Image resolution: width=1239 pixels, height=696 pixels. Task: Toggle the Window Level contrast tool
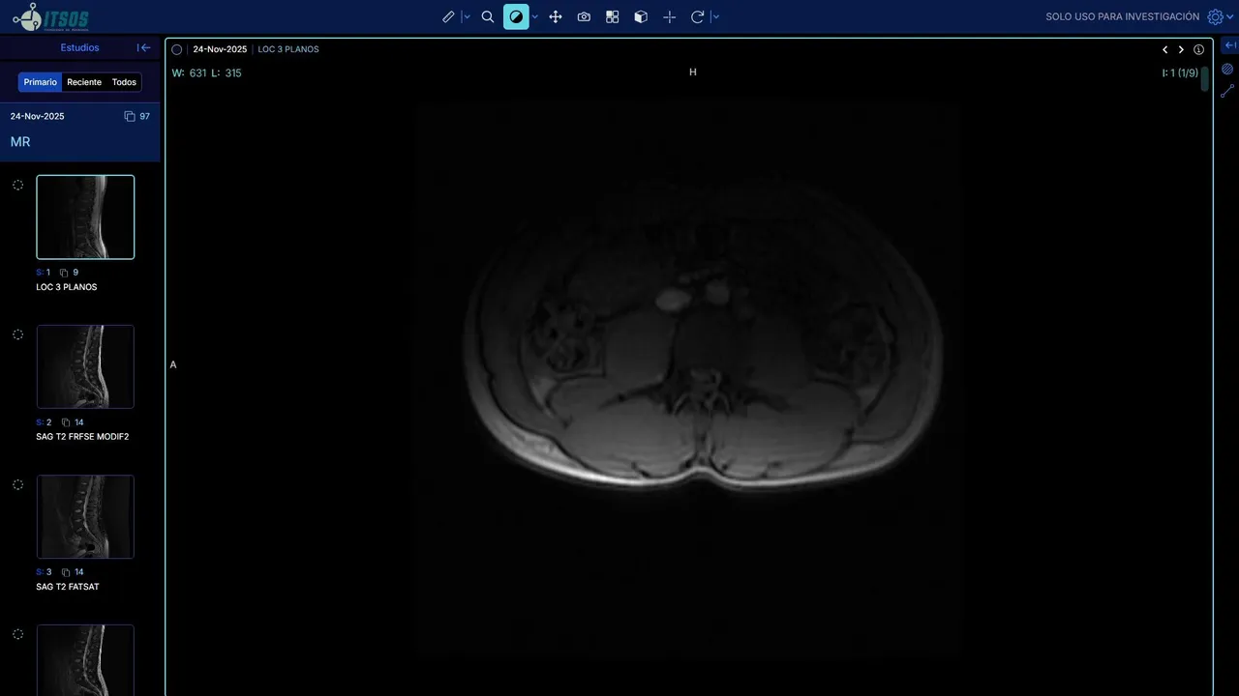click(x=516, y=16)
